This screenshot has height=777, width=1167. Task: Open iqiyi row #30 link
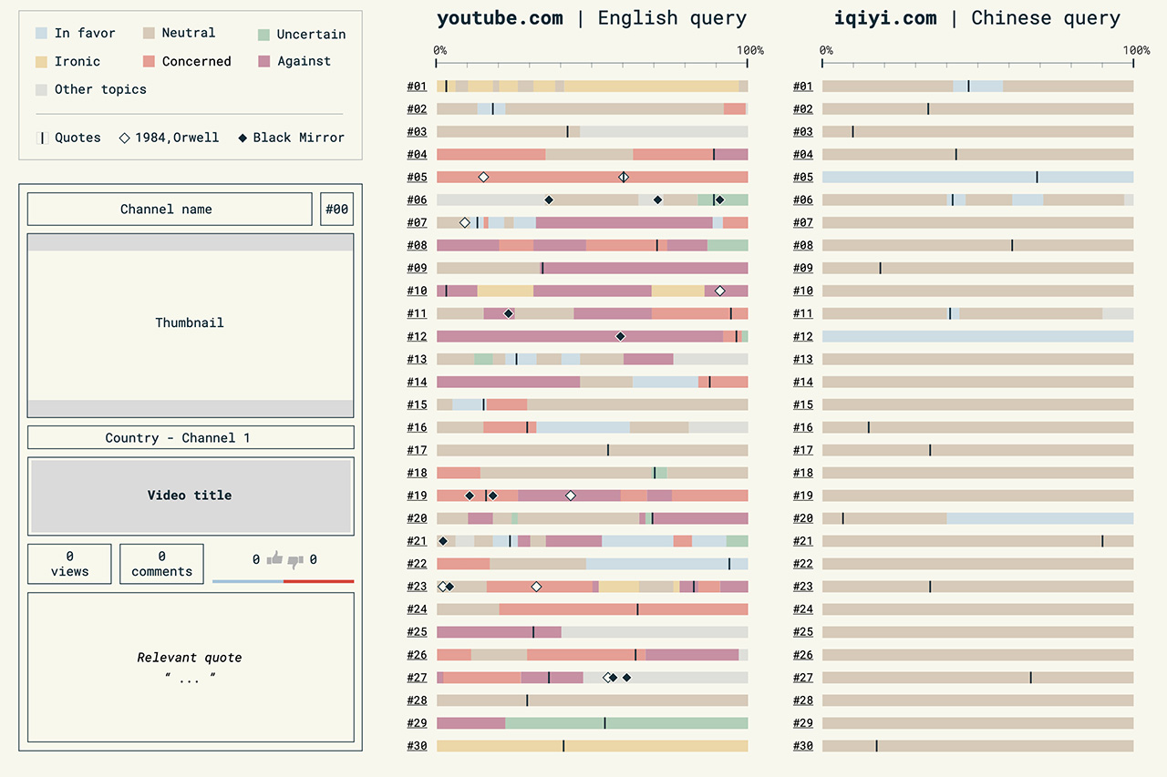point(802,746)
